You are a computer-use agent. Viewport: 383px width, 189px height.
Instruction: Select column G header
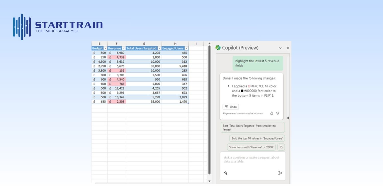coord(144,44)
